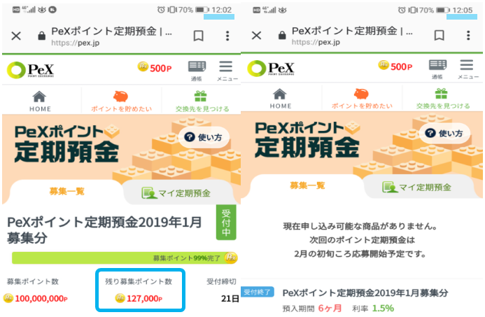
Task: Bookmark the page in right browser
Action: click(439, 35)
